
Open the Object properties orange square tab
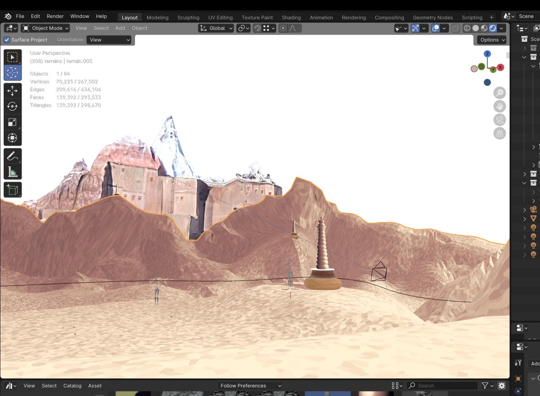click(x=518, y=378)
